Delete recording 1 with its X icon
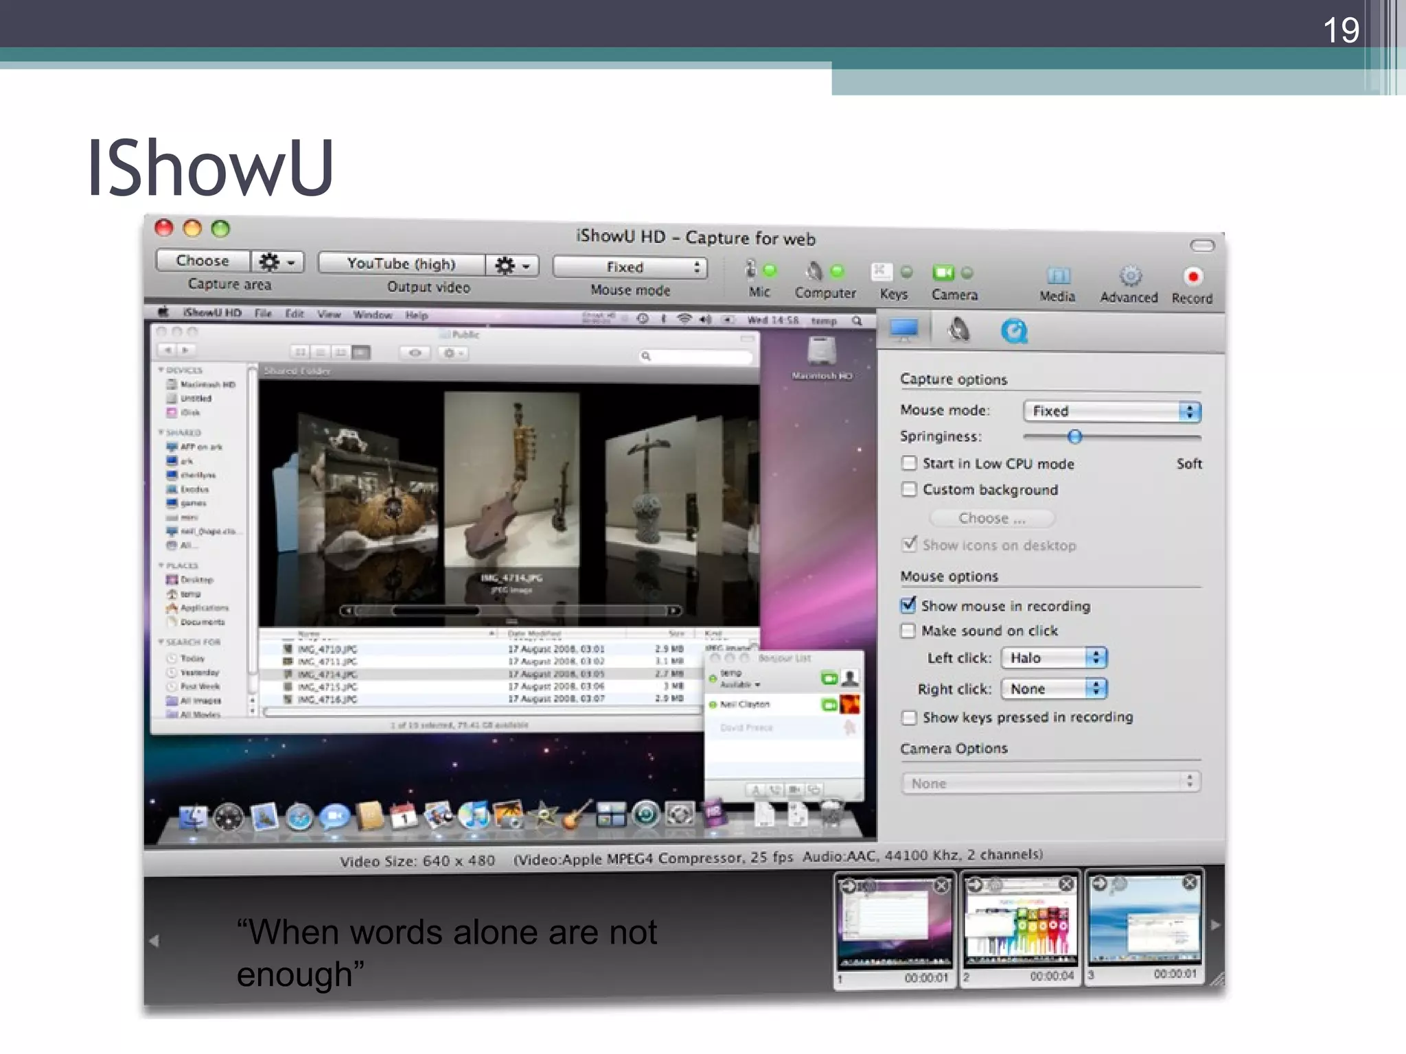Image resolution: width=1406 pixels, height=1054 pixels. pos(942,886)
